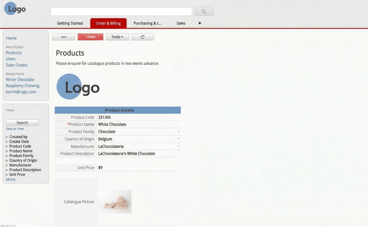Switch to the Getting Started tab
The image size is (368, 227).
click(70, 23)
